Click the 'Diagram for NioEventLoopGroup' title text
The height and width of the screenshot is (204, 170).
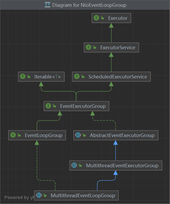tap(89, 5)
